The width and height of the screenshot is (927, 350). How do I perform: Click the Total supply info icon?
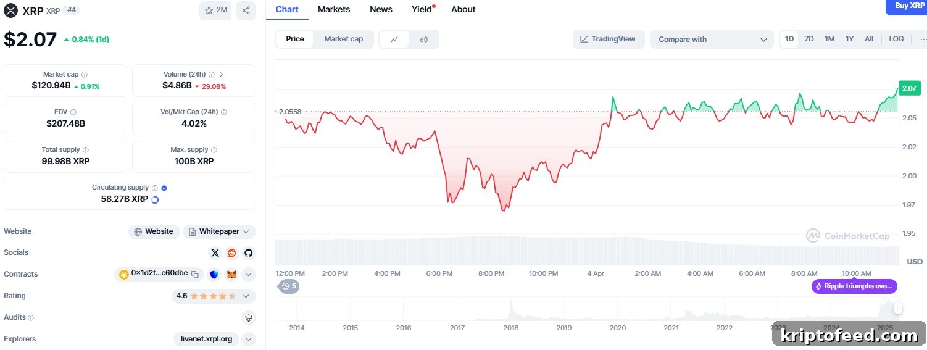[86, 150]
